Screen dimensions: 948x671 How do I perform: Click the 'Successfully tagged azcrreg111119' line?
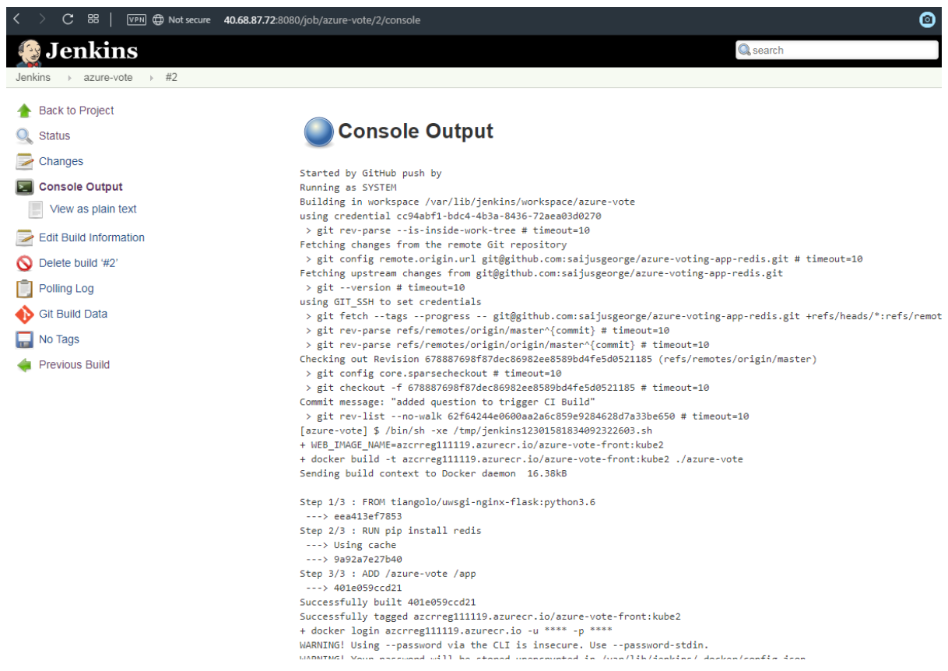click(x=490, y=617)
